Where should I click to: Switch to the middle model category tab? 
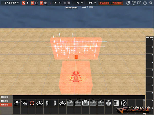tap(6, 101)
